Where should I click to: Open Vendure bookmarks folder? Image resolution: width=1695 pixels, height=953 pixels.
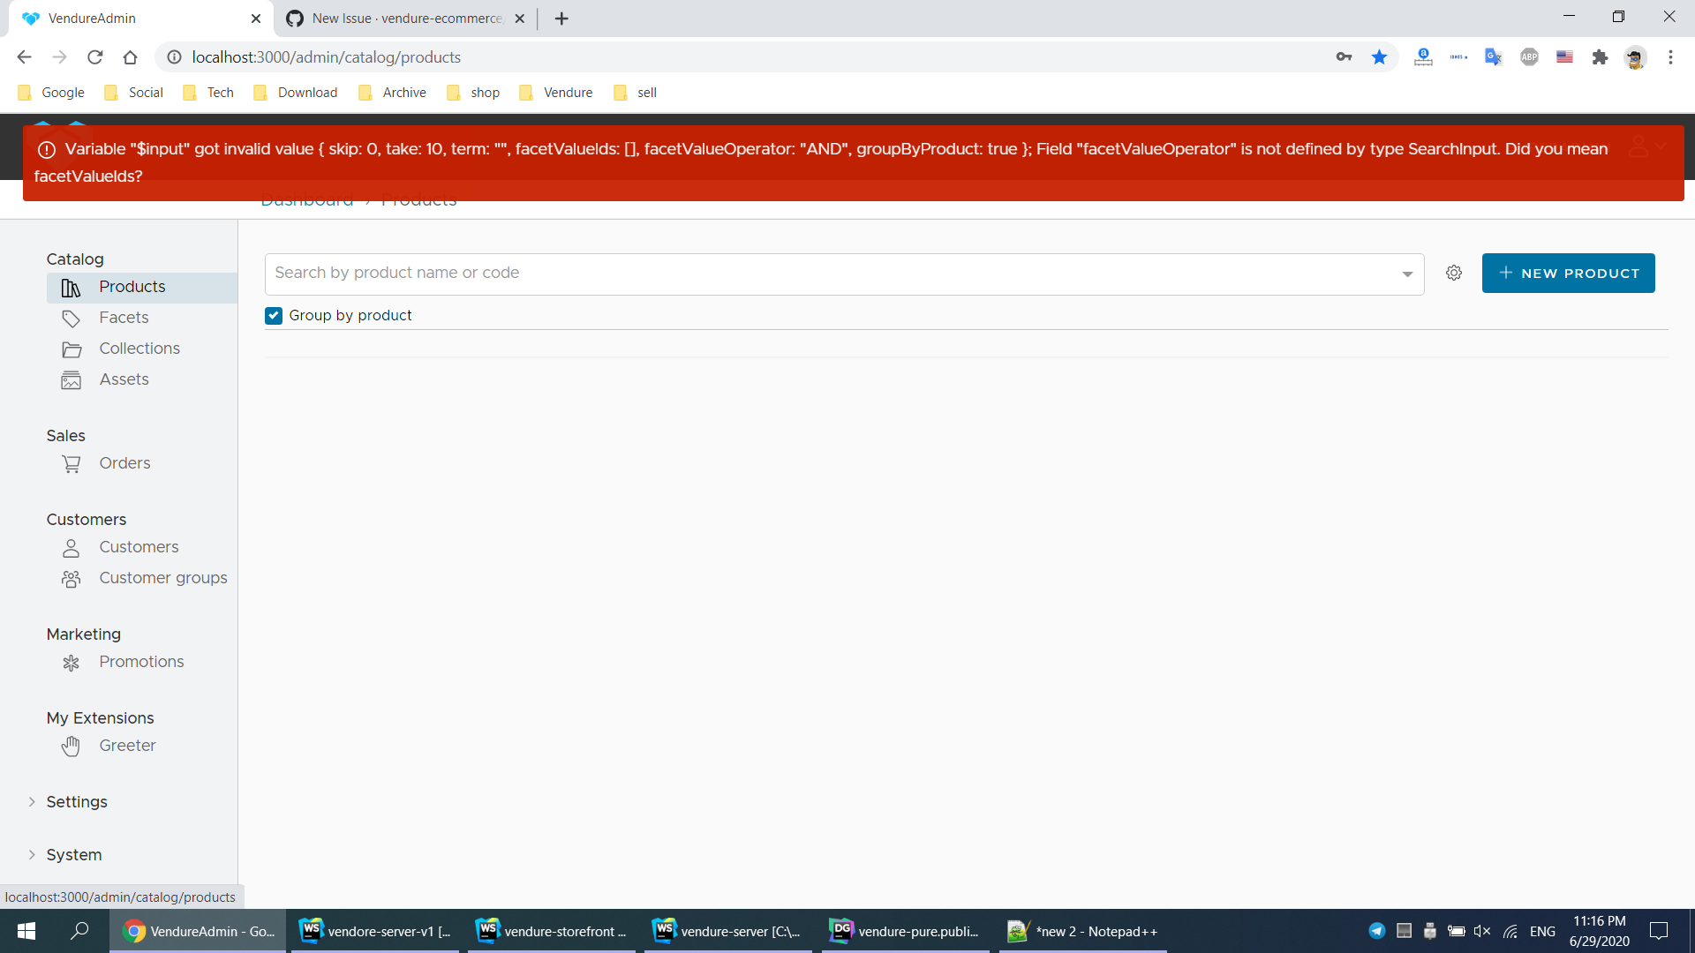click(x=556, y=93)
